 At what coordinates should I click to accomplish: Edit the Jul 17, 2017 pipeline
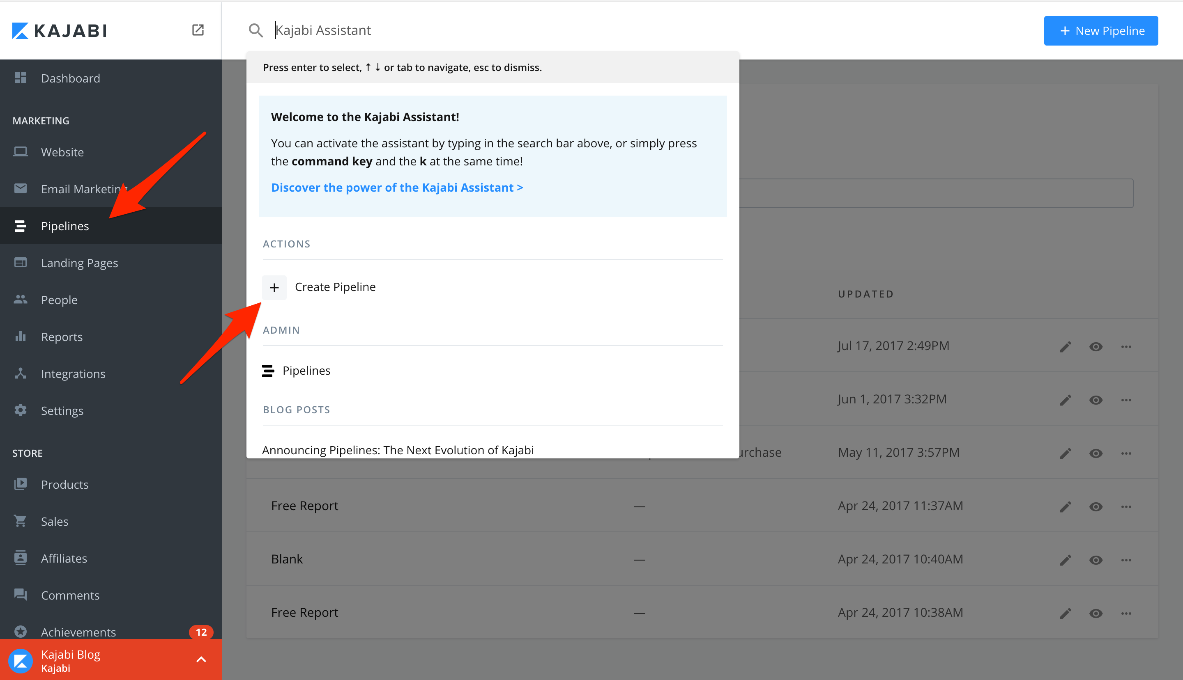(x=1065, y=346)
